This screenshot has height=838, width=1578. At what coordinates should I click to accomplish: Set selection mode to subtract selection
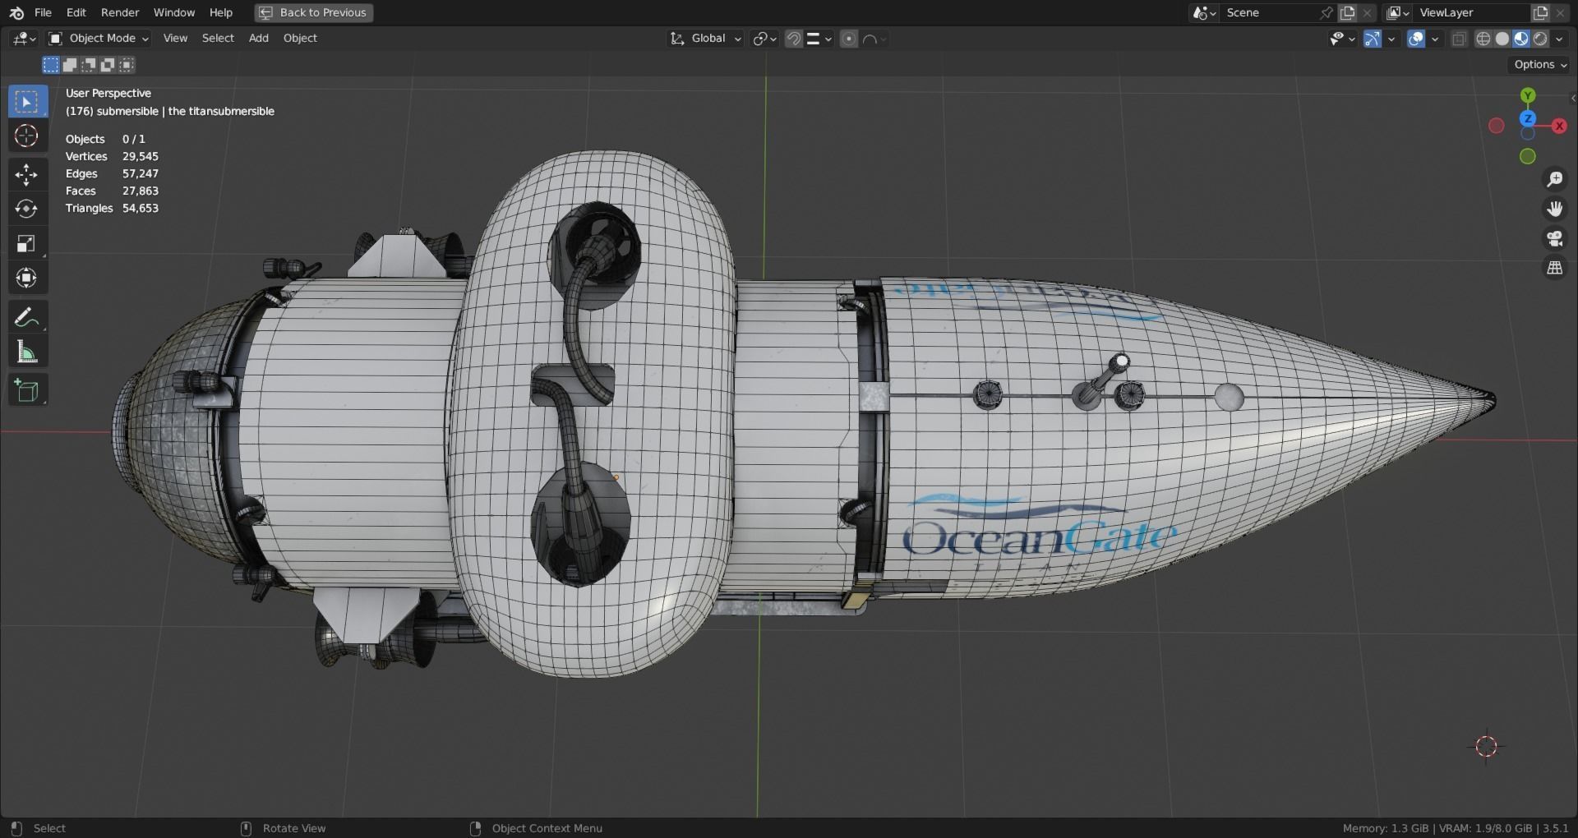(89, 65)
